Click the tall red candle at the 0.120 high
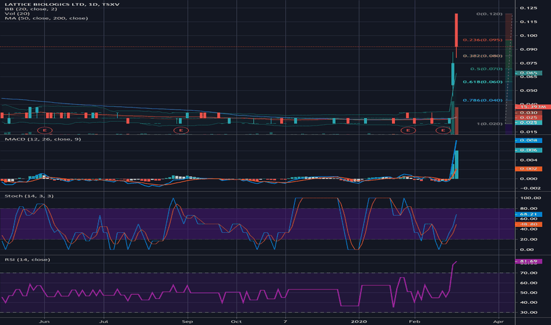 [x=456, y=30]
